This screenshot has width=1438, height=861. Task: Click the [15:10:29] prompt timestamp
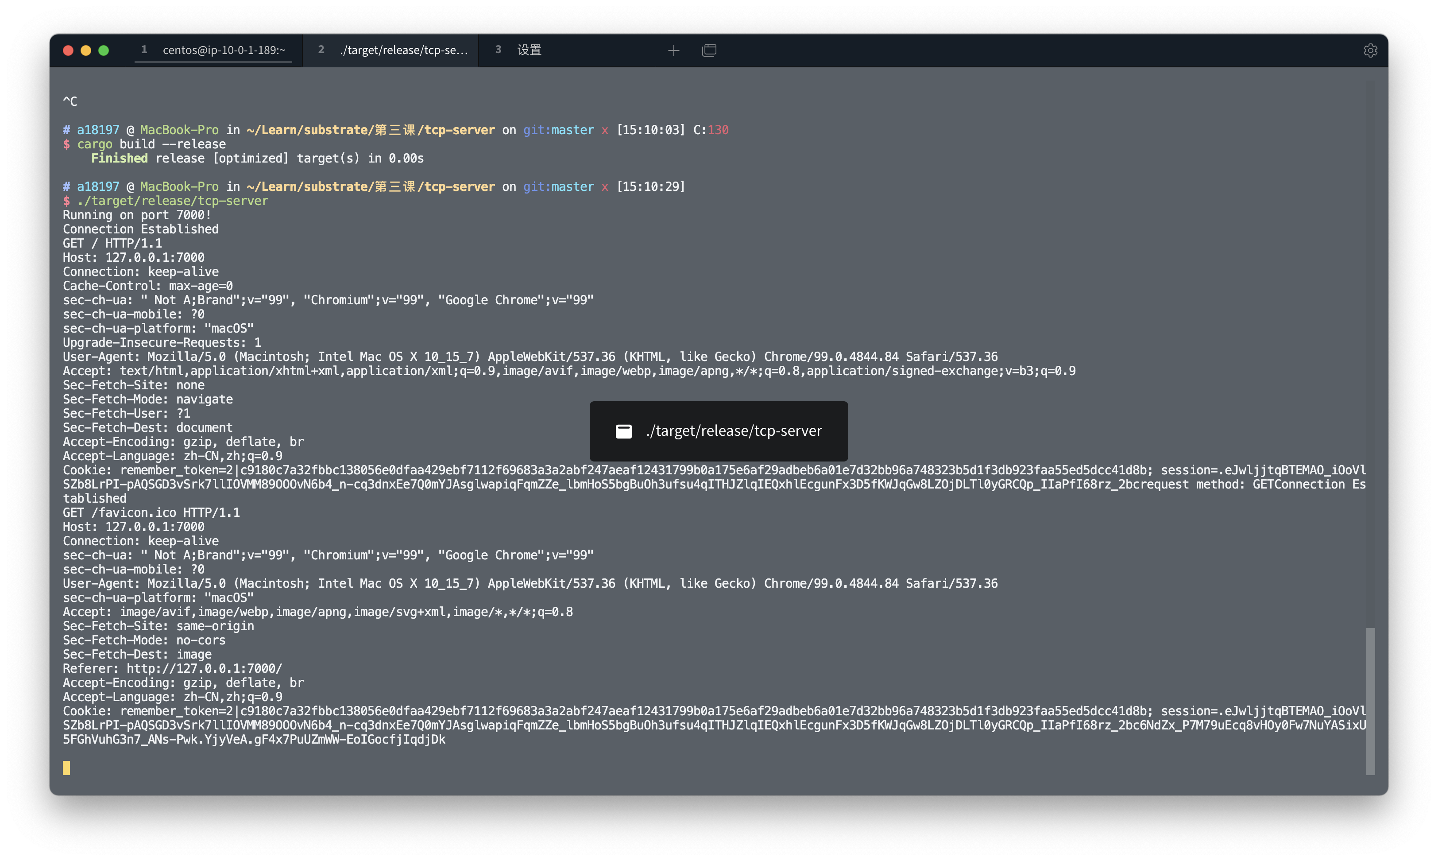pyautogui.click(x=650, y=187)
